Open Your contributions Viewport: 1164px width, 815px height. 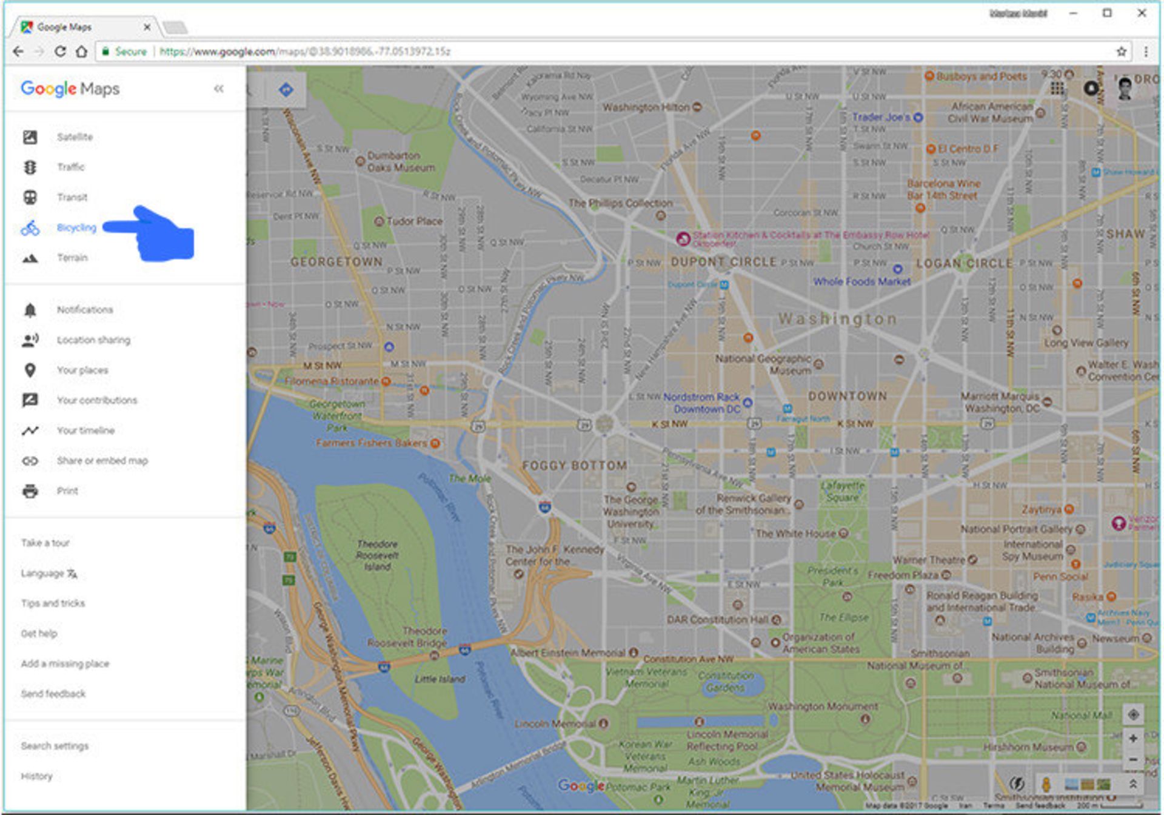[x=97, y=400]
